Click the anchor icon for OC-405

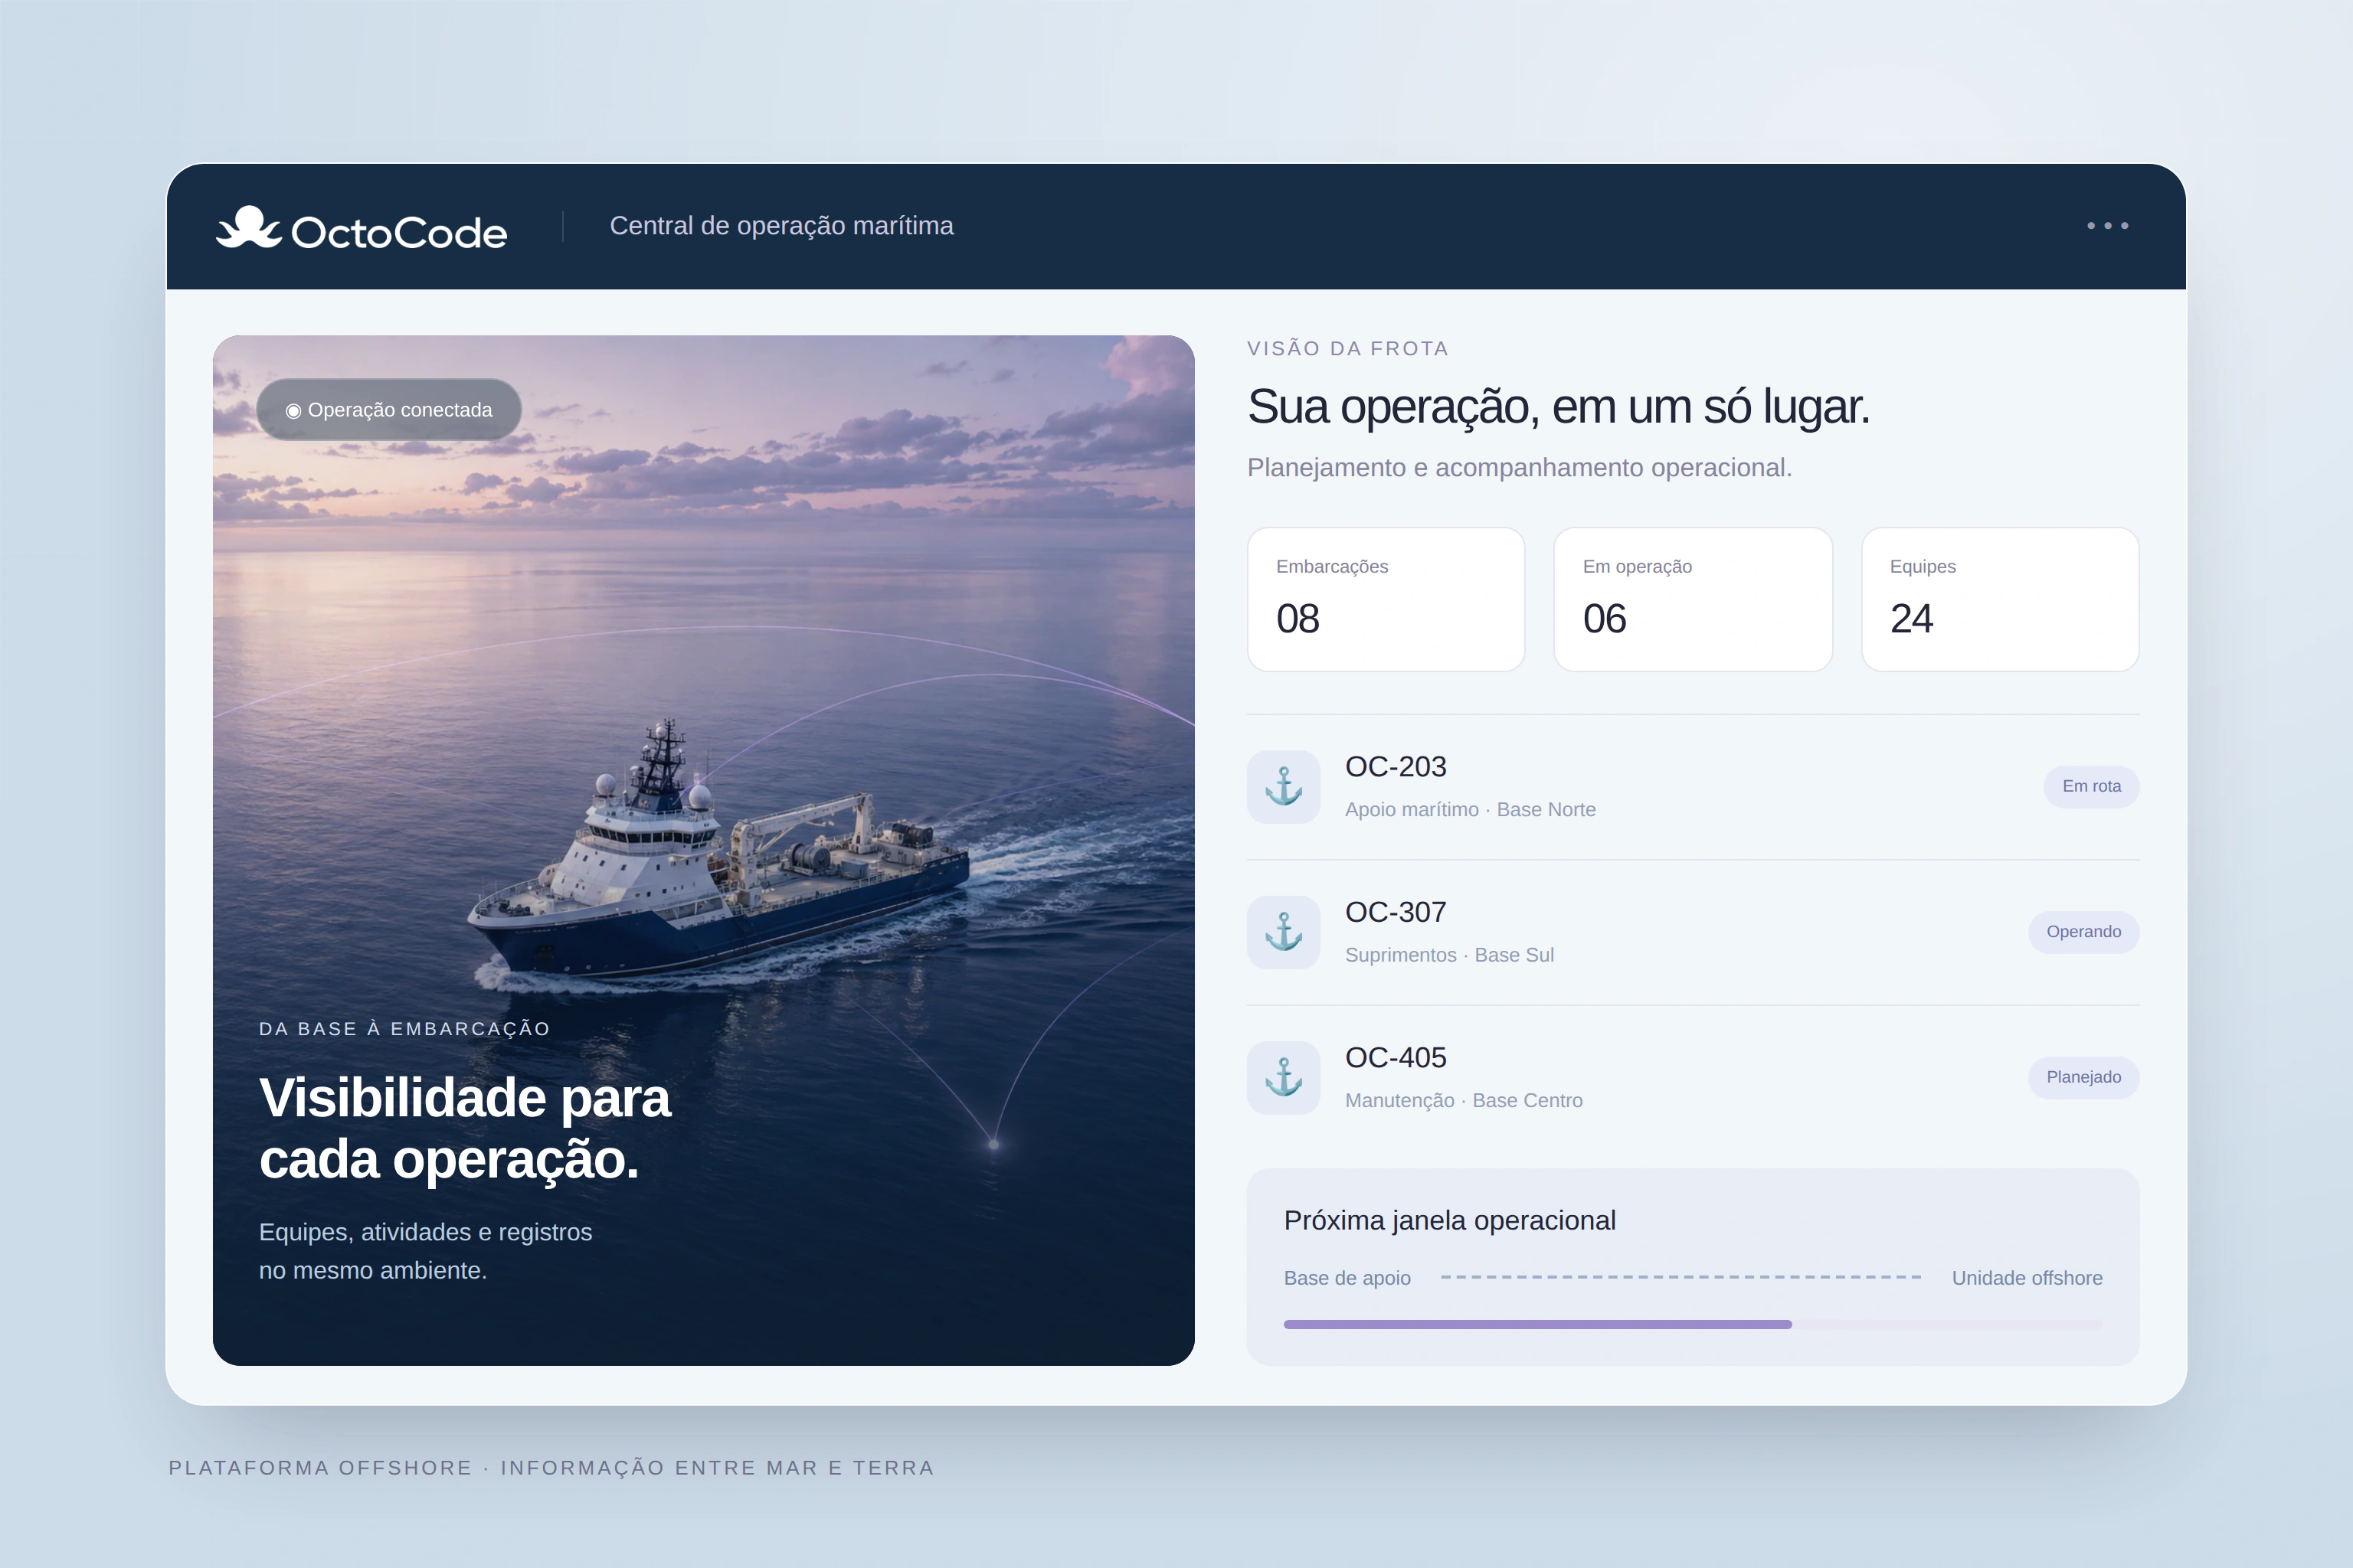(1284, 1078)
